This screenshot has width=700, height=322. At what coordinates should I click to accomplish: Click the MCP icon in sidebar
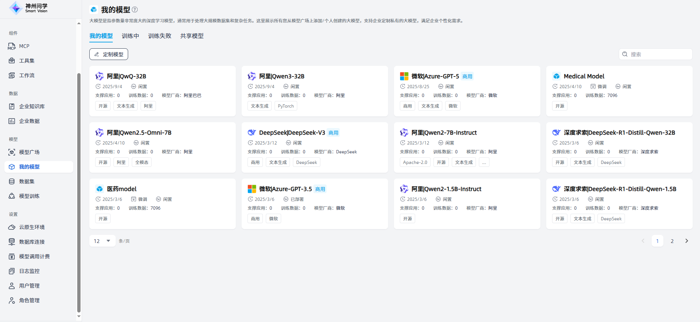[12, 46]
